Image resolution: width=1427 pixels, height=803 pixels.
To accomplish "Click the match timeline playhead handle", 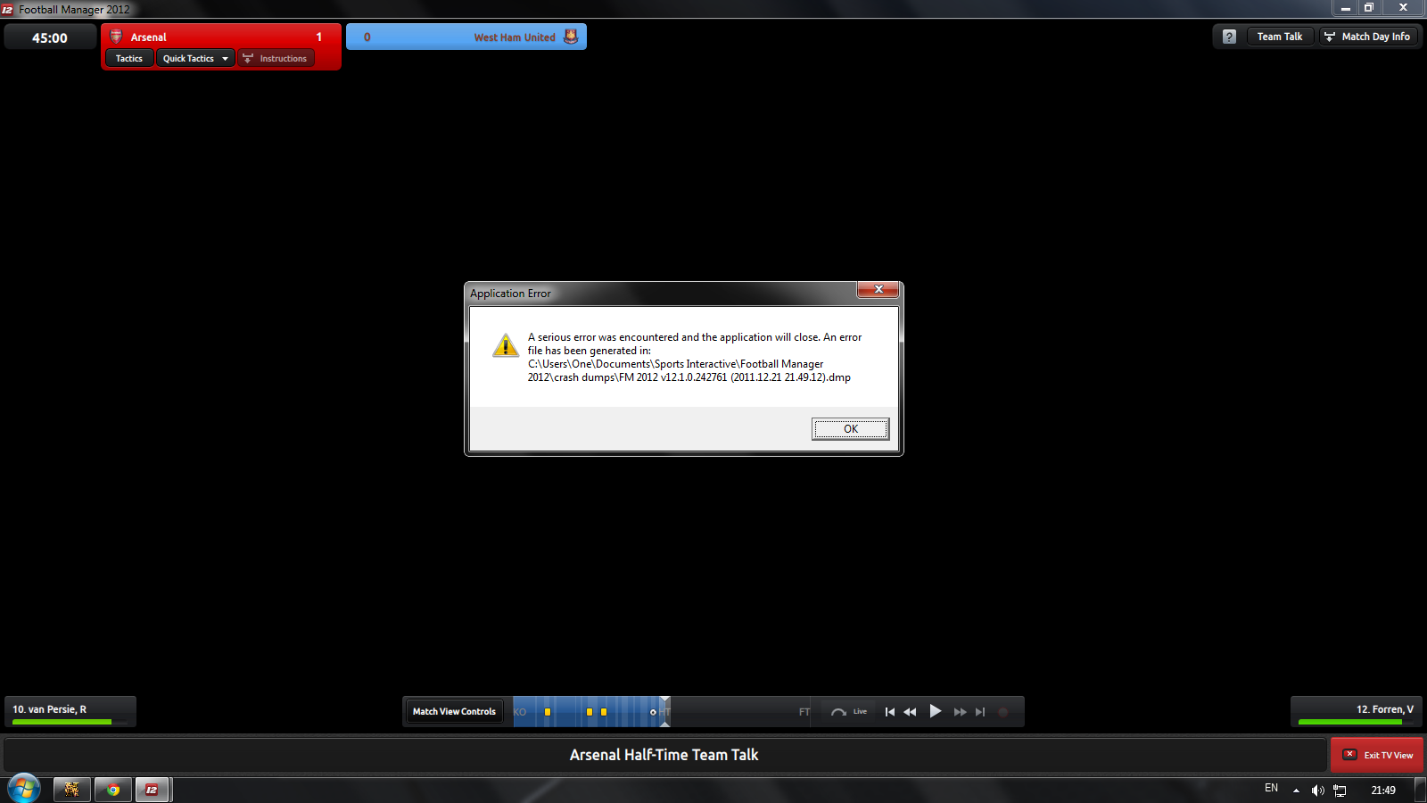I will click(x=665, y=712).
